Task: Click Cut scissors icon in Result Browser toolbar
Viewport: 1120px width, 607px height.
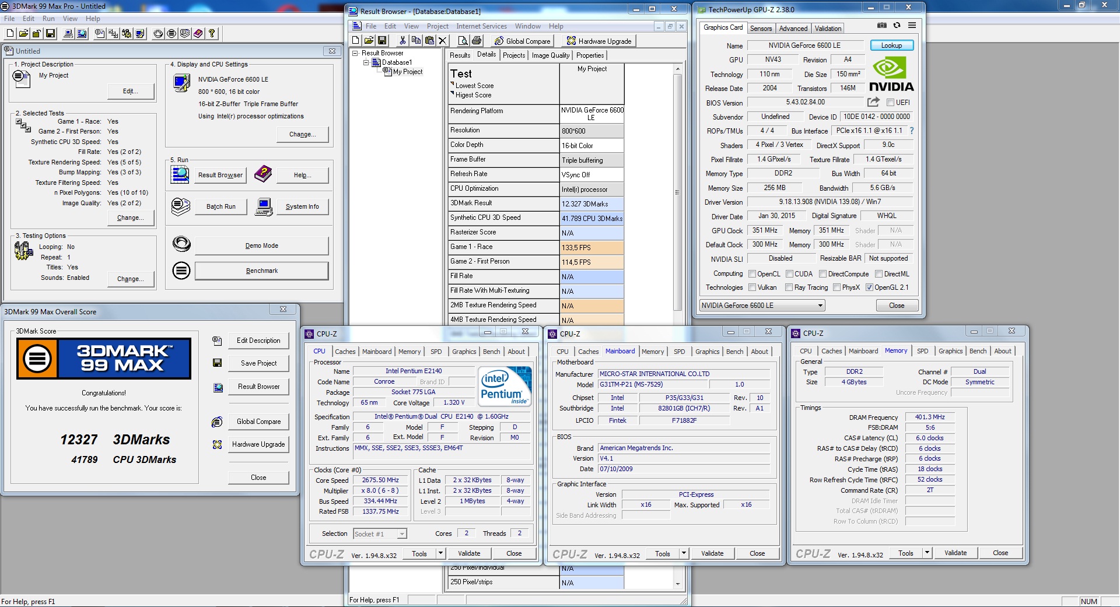Action: (x=402, y=40)
